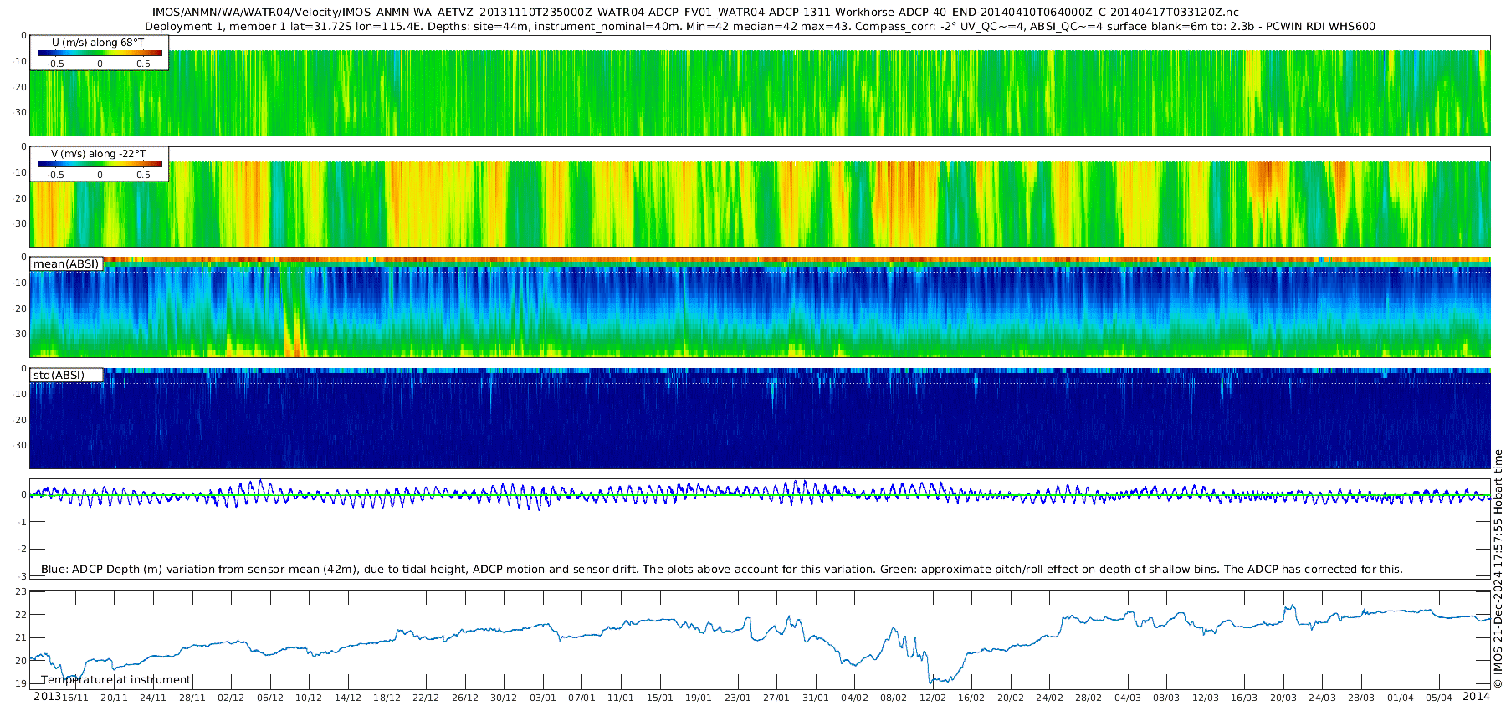The image size is (1506, 711).
Task: Click the U velocity colorbar legend
Action: [100, 53]
